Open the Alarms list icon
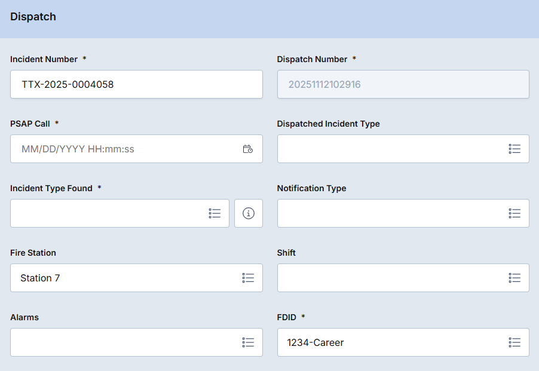Image resolution: width=539 pixels, height=371 pixels. click(248, 342)
